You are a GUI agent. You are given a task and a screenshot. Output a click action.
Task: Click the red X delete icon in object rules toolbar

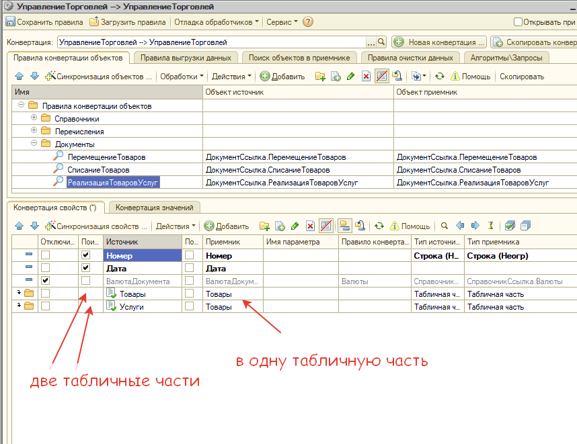(x=366, y=76)
